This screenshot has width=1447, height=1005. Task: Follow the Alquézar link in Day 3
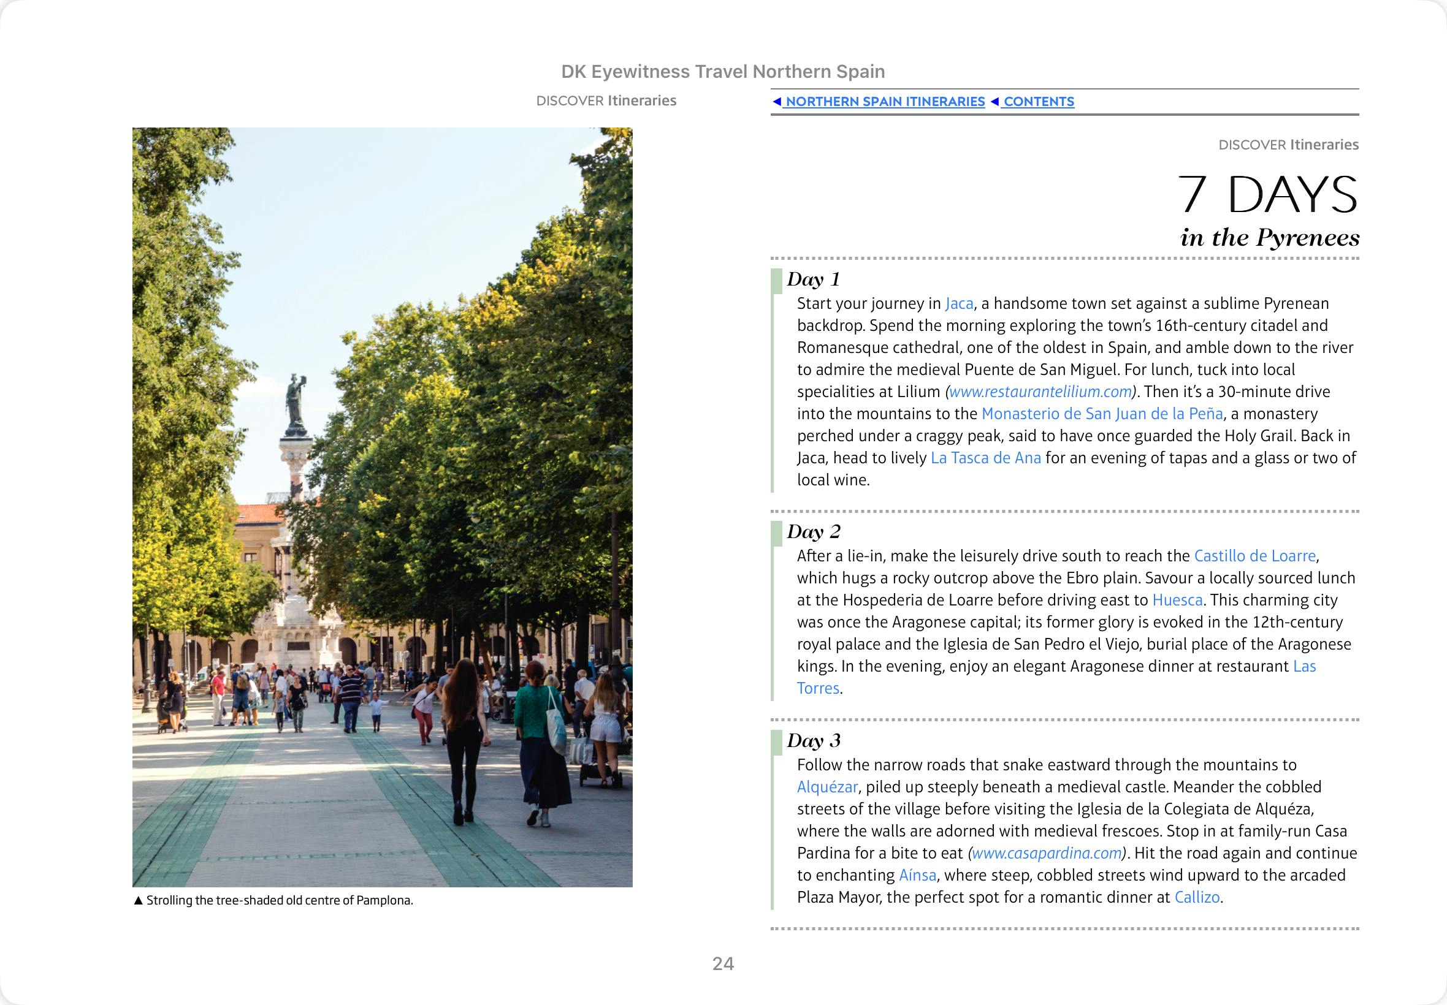pos(827,787)
